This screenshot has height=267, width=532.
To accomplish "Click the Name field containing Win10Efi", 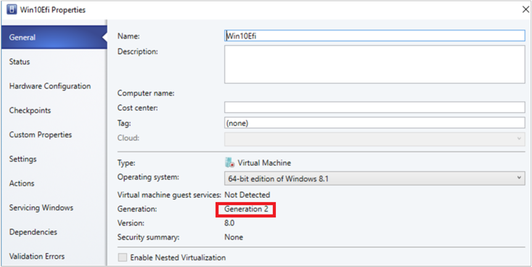I will click(x=375, y=36).
